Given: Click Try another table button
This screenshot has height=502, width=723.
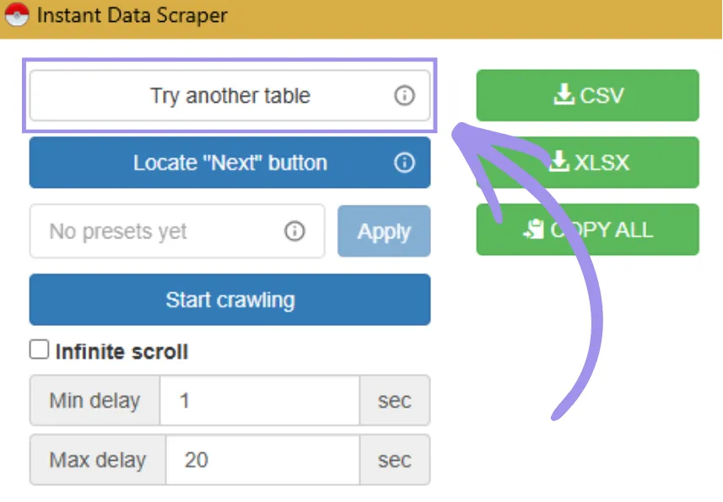Looking at the screenshot, I should coord(229,96).
